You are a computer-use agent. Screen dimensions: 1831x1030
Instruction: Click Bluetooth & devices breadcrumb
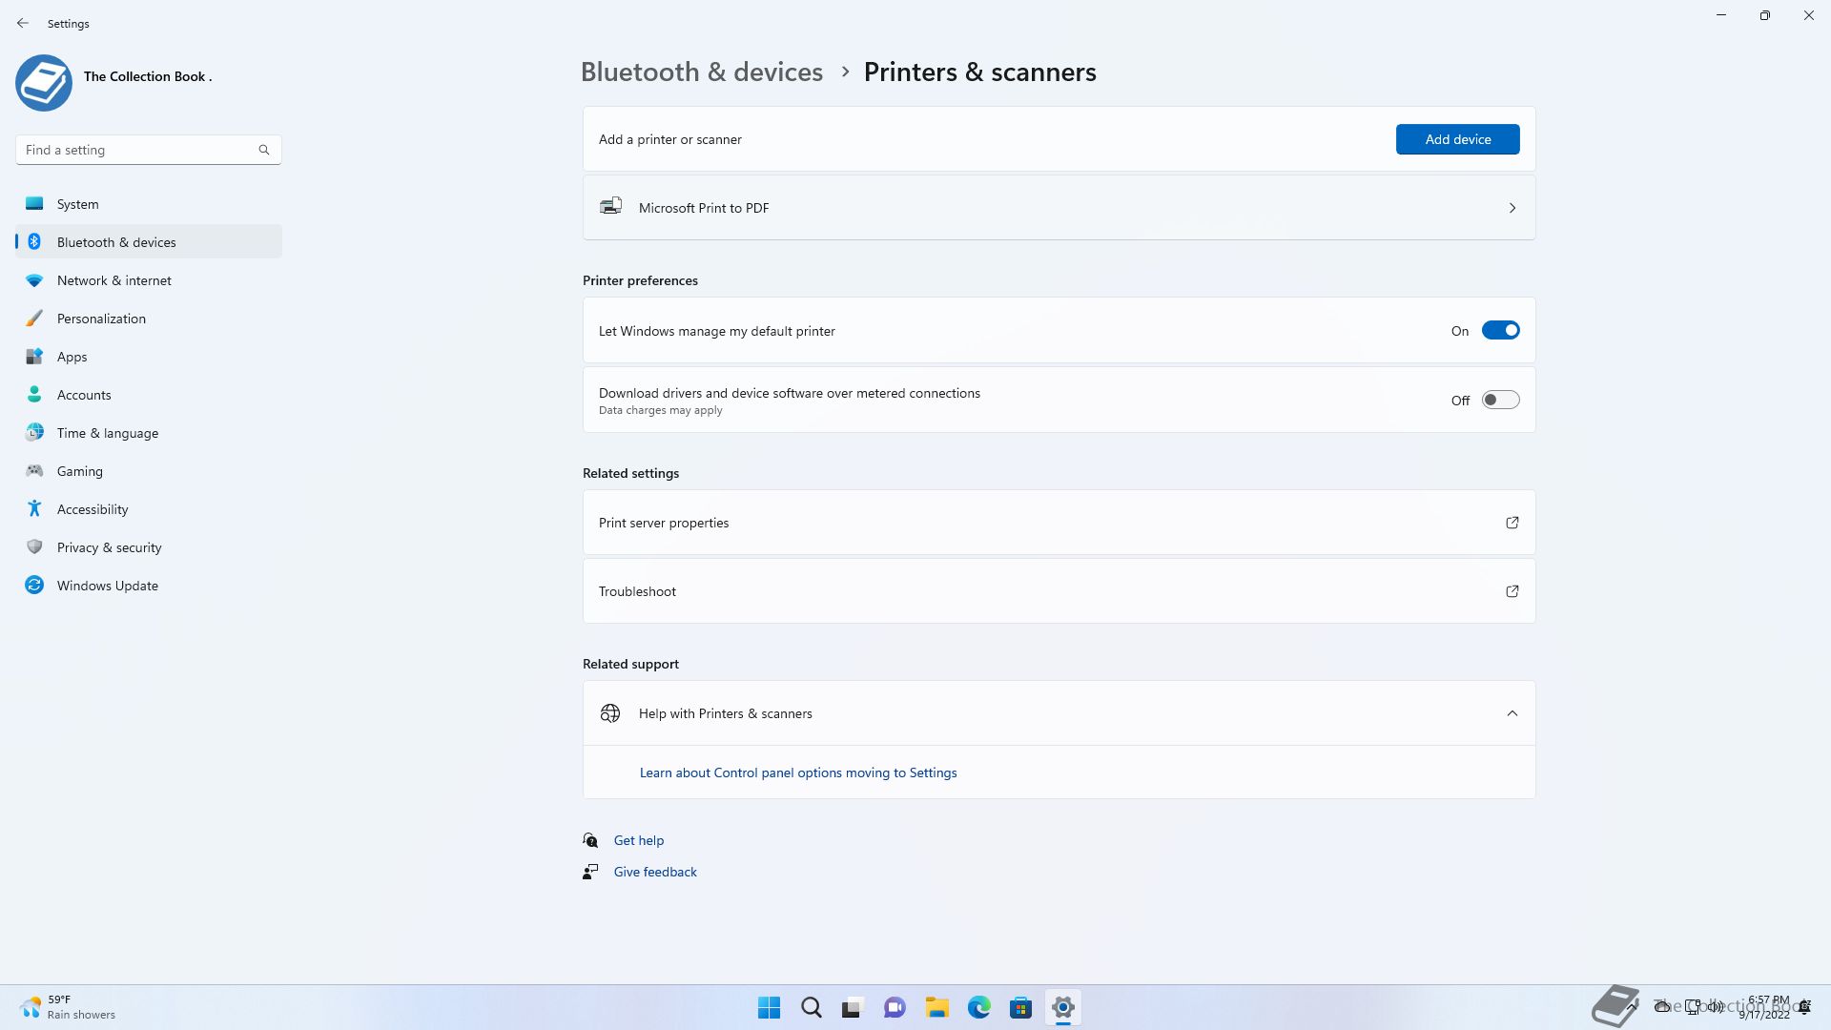pyautogui.click(x=701, y=72)
